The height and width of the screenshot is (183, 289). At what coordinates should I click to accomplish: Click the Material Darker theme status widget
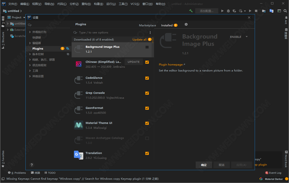[274, 179]
